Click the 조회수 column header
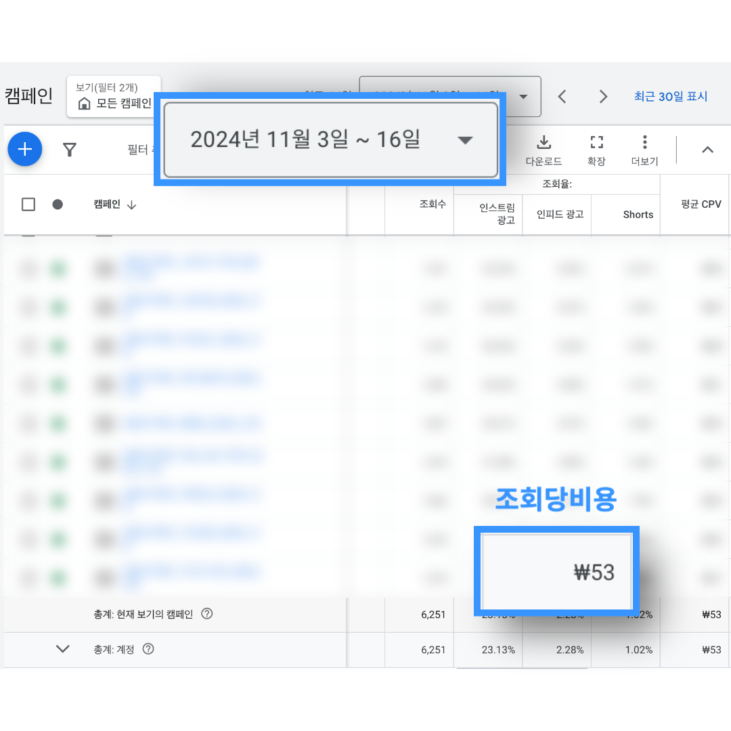Screen dimensions: 731x731 (x=433, y=204)
